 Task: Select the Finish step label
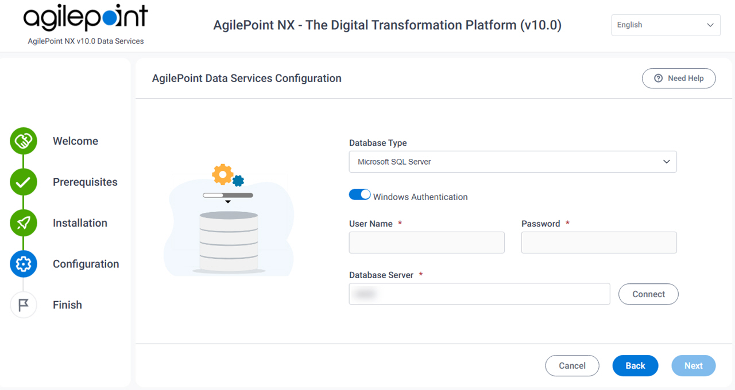67,305
